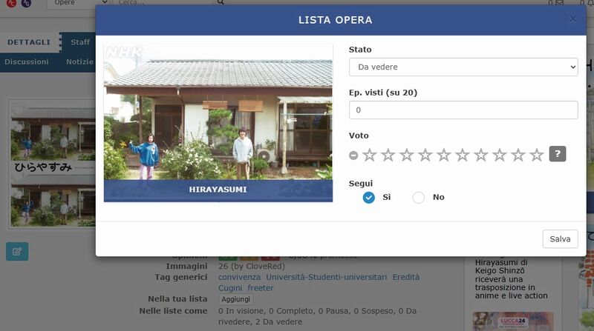The height and width of the screenshot is (331, 594).
Task: Choose the seventh rating star
Action: click(481, 155)
